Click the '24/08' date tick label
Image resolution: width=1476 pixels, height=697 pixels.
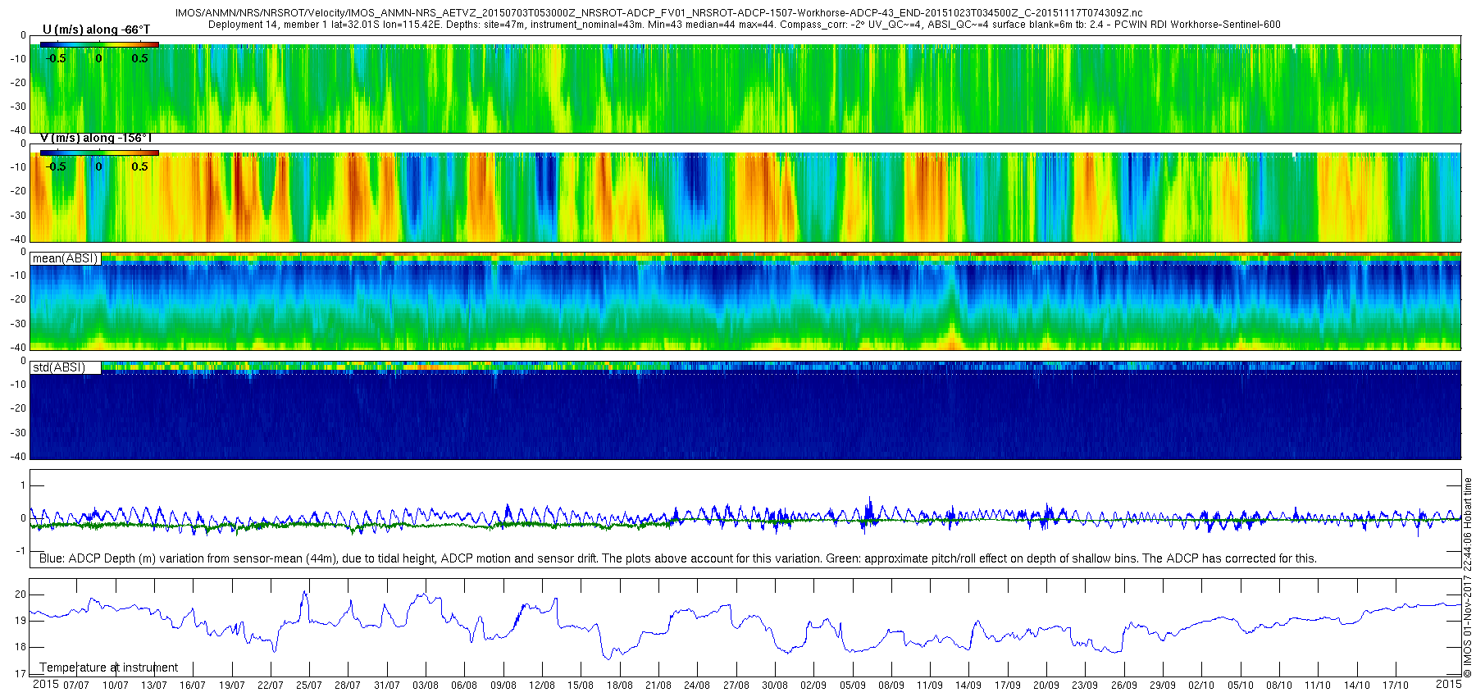click(697, 686)
